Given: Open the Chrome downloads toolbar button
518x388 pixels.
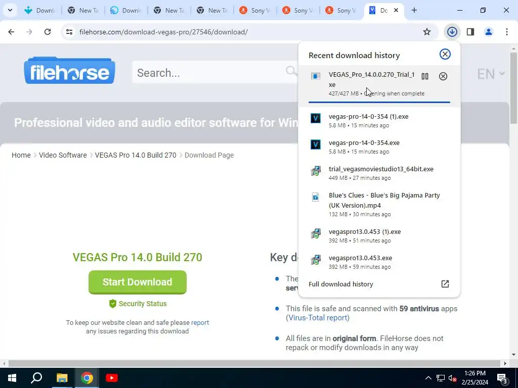Looking at the screenshot, I should pyautogui.click(x=452, y=32).
